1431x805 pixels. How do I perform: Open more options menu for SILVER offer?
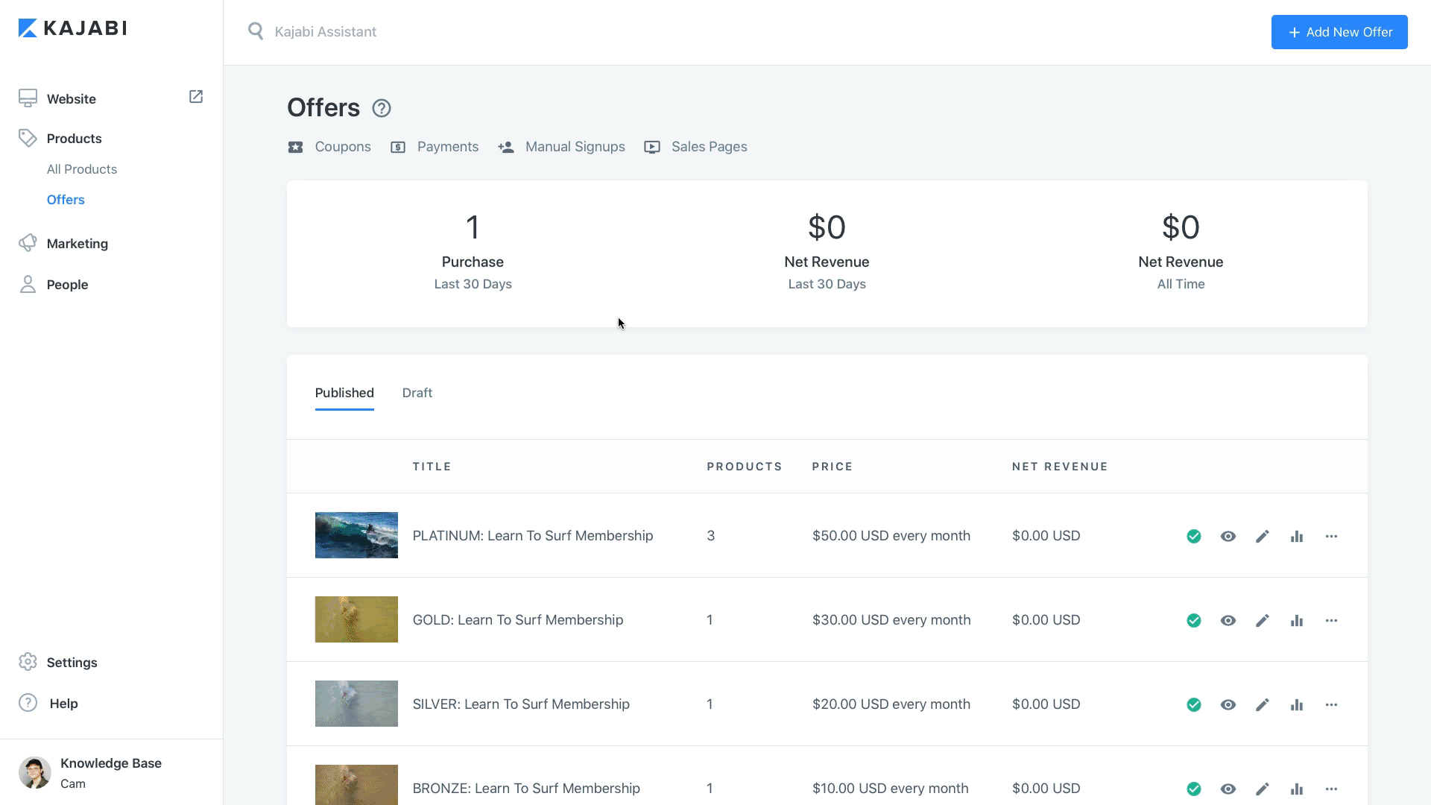point(1331,704)
